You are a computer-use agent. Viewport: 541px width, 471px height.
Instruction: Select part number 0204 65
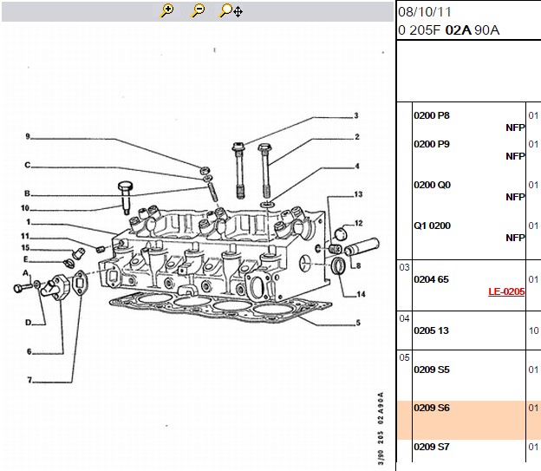(x=431, y=279)
